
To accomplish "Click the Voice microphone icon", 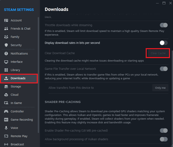I will click(x=6, y=128).
